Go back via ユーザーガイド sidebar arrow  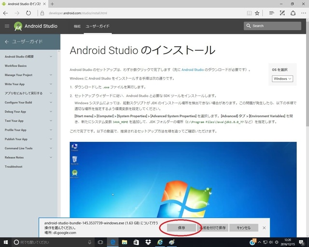[7, 42]
